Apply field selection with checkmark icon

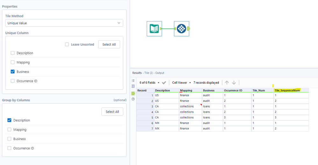coord(164,82)
